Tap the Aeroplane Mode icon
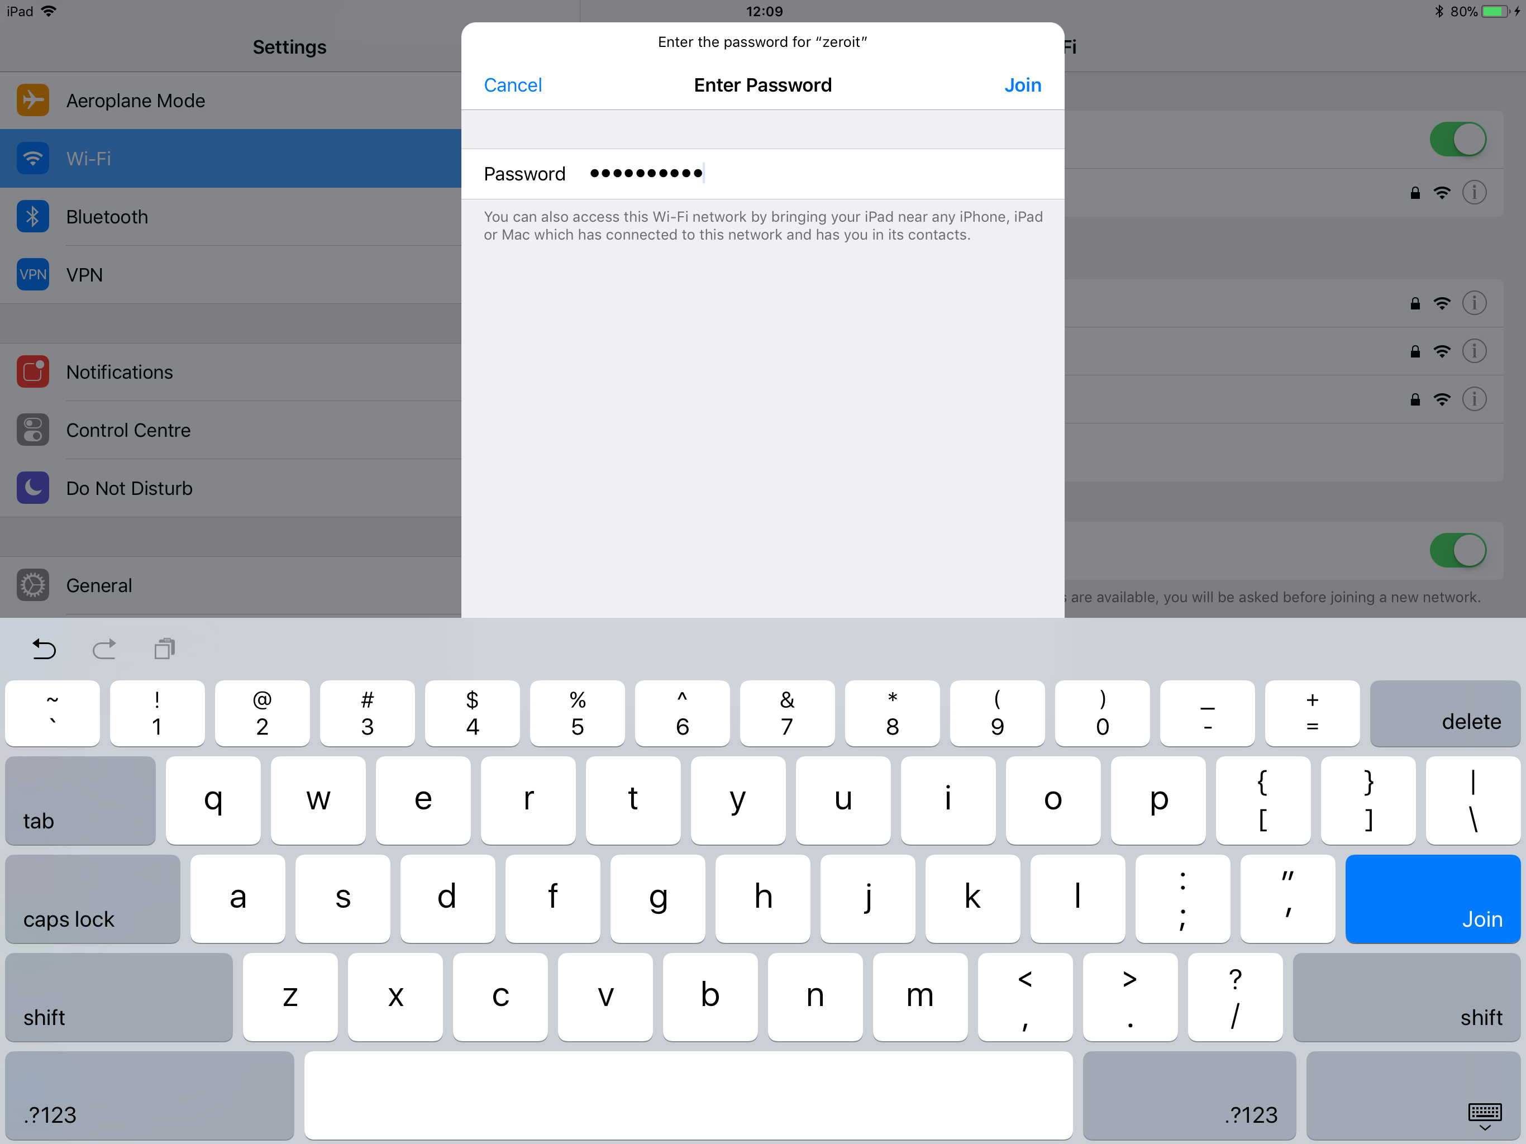Image resolution: width=1526 pixels, height=1144 pixels. 32,101
